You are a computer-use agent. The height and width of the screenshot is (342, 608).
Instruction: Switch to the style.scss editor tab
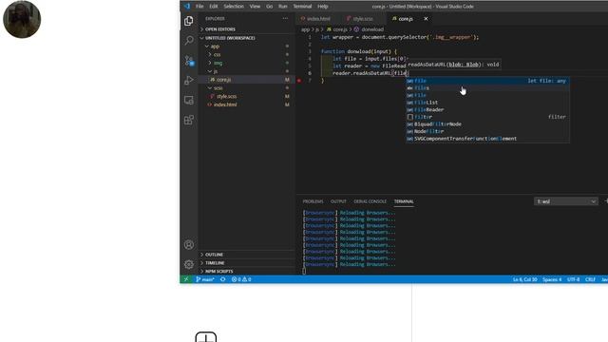coord(363,19)
